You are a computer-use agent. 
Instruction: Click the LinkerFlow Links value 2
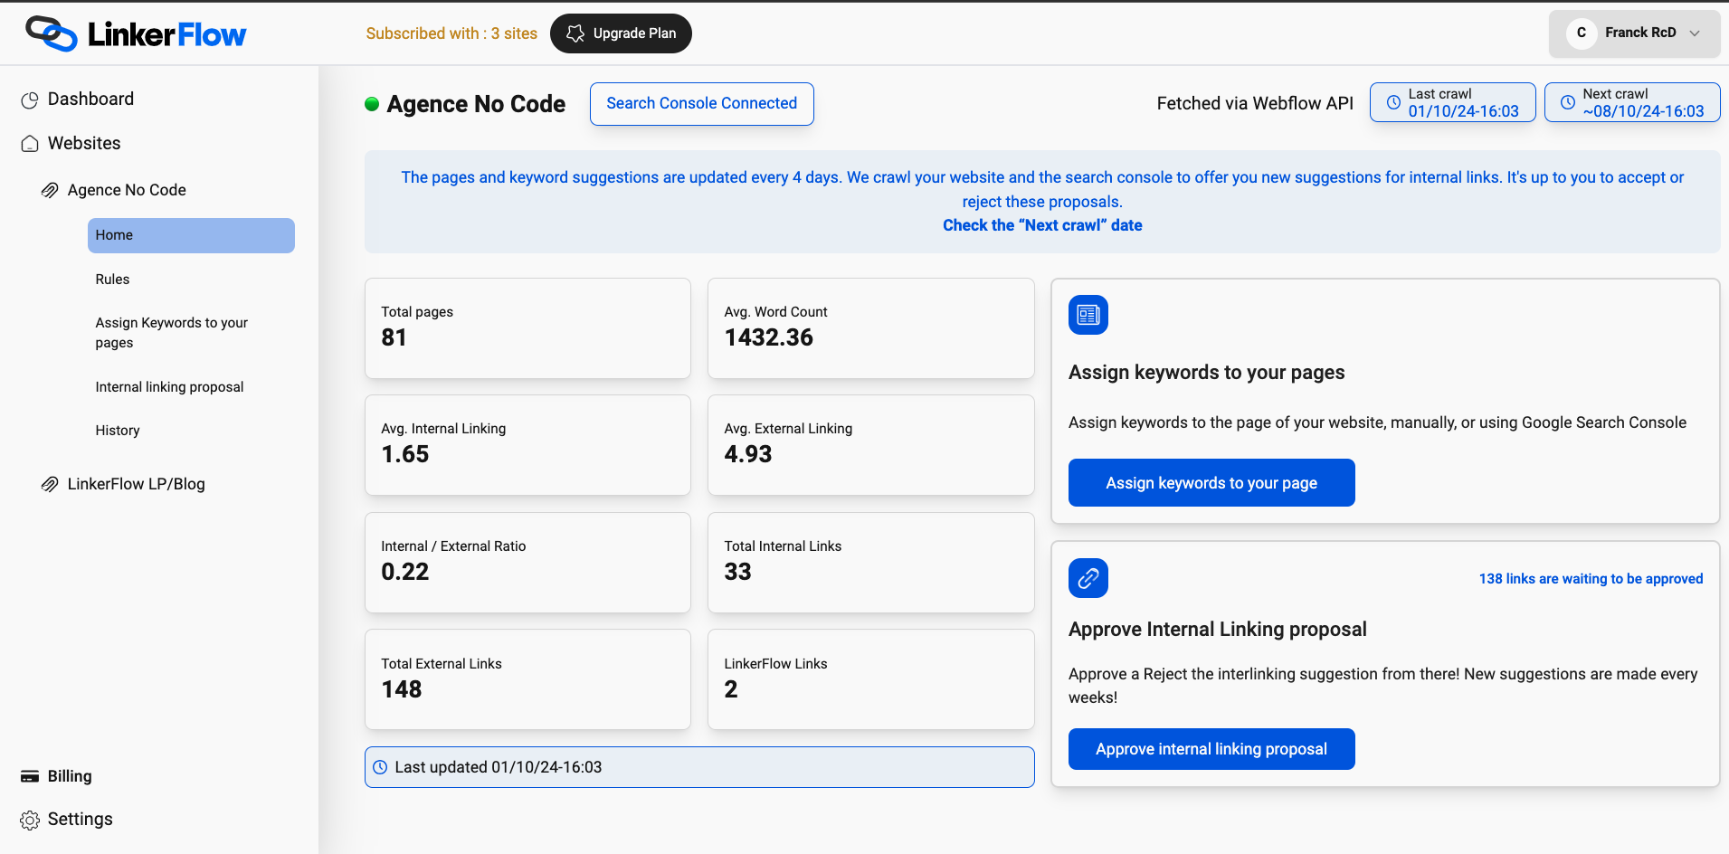coord(731,689)
